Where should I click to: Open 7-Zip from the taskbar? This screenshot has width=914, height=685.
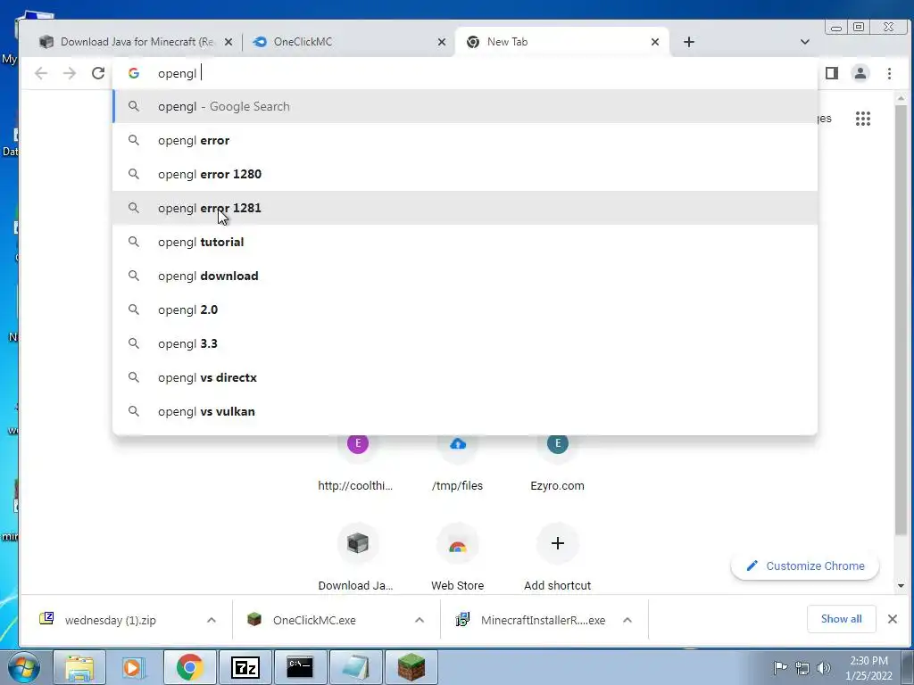(245, 667)
